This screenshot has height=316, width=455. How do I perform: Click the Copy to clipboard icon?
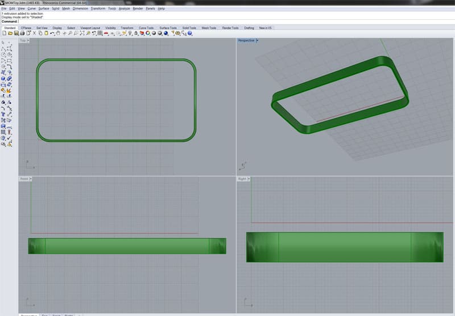coord(40,33)
